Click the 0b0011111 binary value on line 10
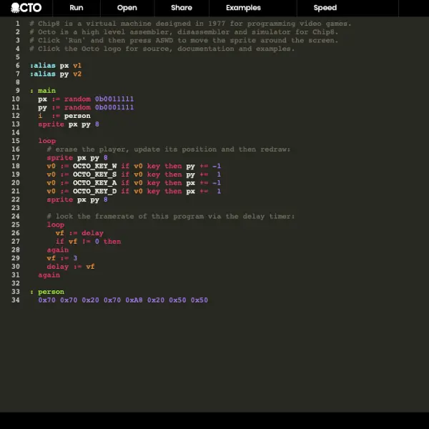Viewport: 429px width, 429px height. 114,99
